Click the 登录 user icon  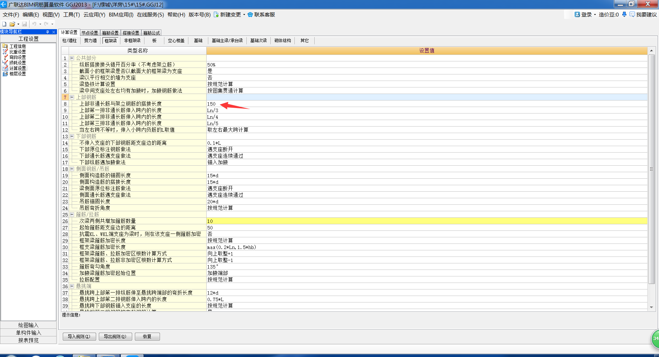[577, 14]
